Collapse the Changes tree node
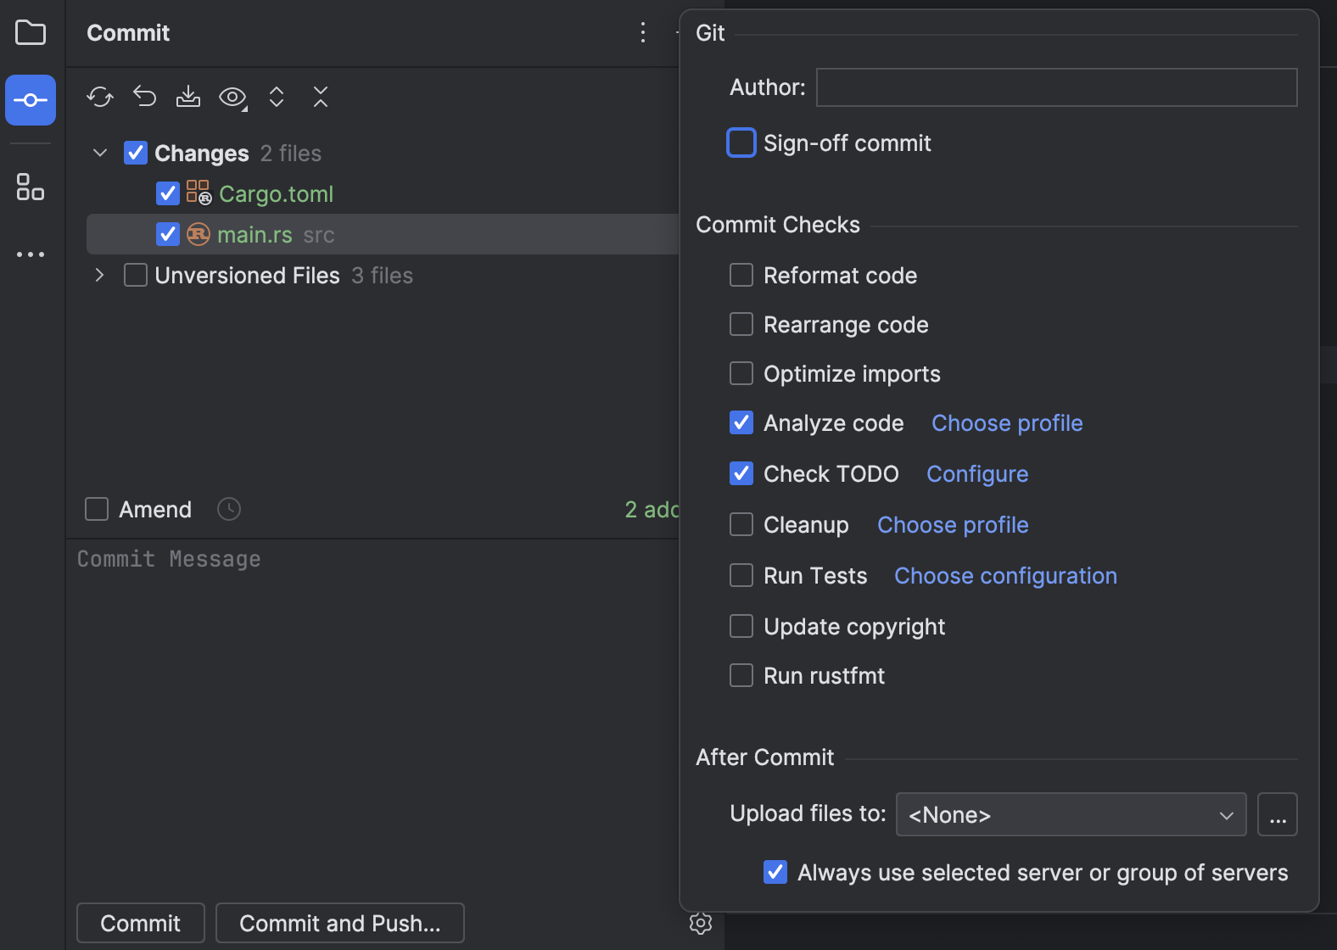The height and width of the screenshot is (950, 1337). [100, 154]
